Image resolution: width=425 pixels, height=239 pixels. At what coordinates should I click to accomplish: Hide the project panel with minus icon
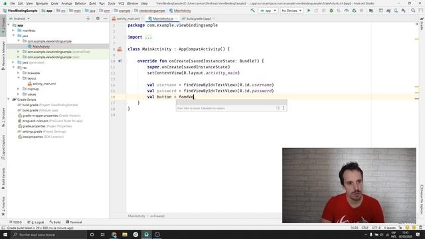106,19
